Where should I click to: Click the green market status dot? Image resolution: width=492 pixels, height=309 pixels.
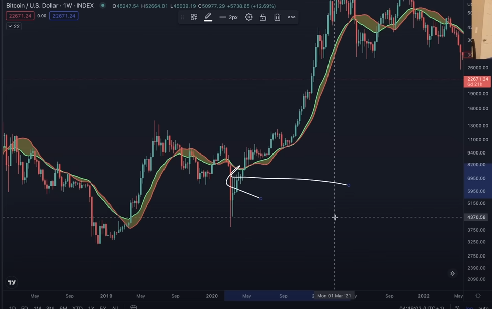pyautogui.click(x=102, y=6)
